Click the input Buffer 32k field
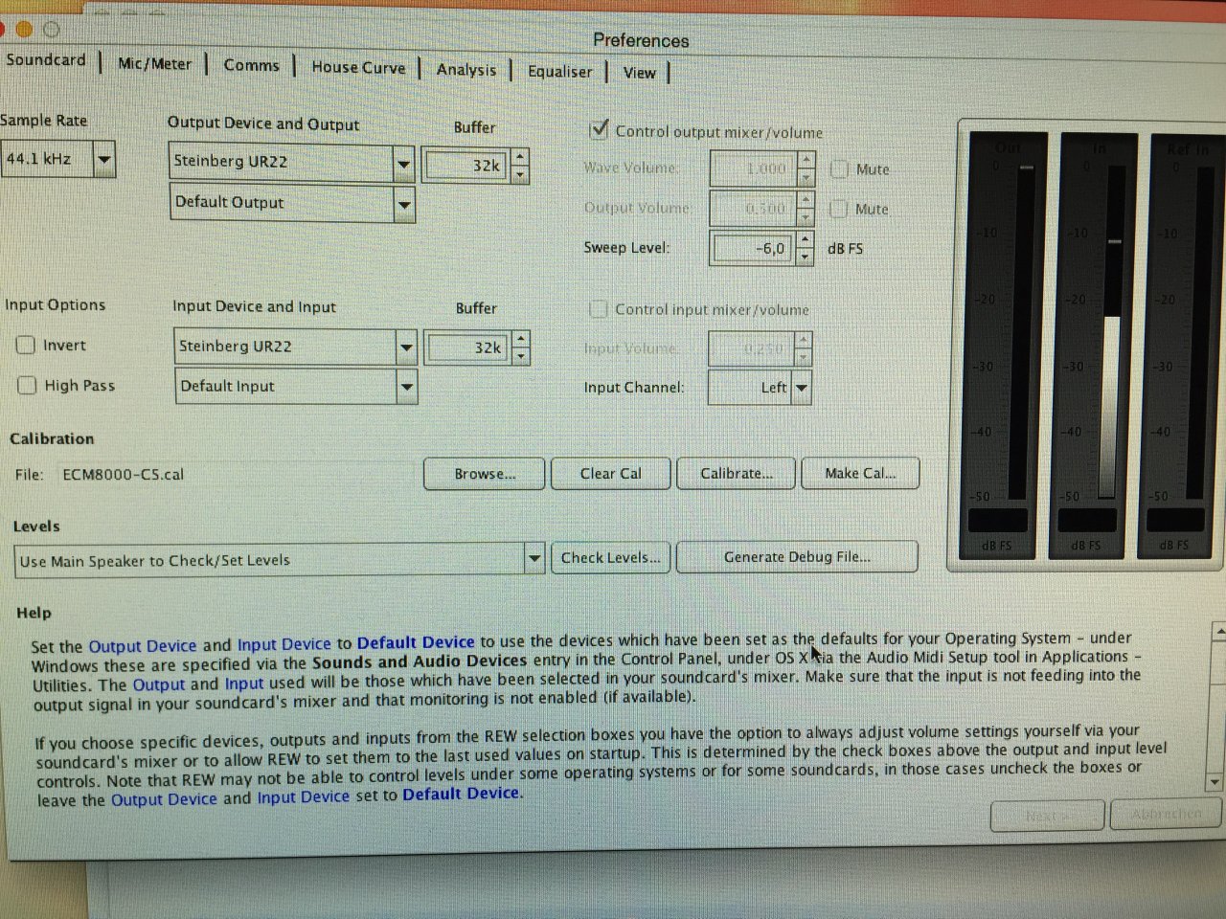 pos(468,347)
